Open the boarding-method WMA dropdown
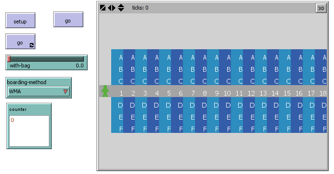Viewport: 334px width, 174px height. 38,92
